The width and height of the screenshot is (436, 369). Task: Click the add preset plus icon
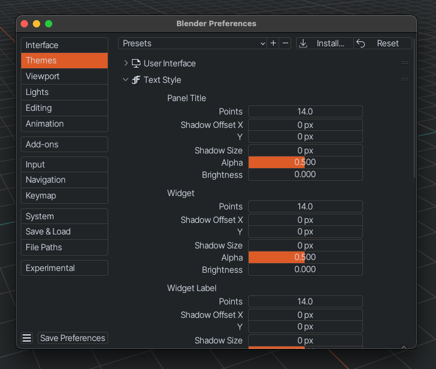[x=273, y=43]
